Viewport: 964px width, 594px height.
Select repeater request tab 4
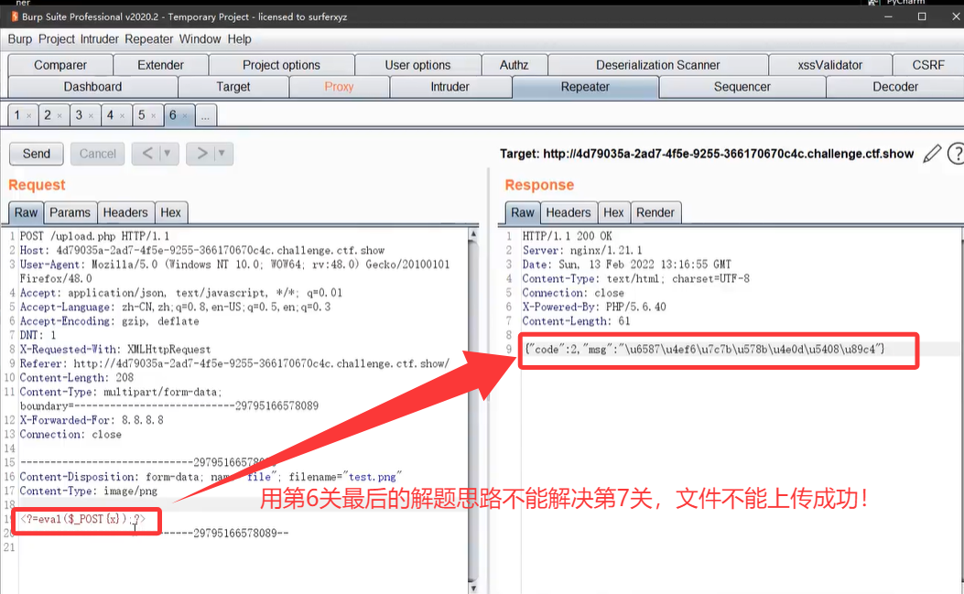[110, 115]
